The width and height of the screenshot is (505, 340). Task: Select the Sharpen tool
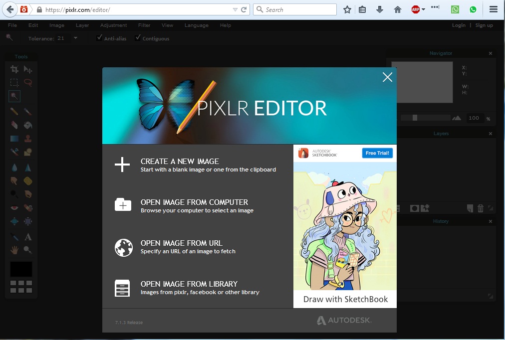pyautogui.click(x=28, y=168)
